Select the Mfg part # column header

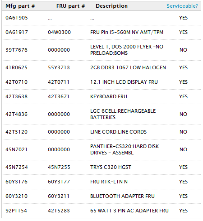20,6
